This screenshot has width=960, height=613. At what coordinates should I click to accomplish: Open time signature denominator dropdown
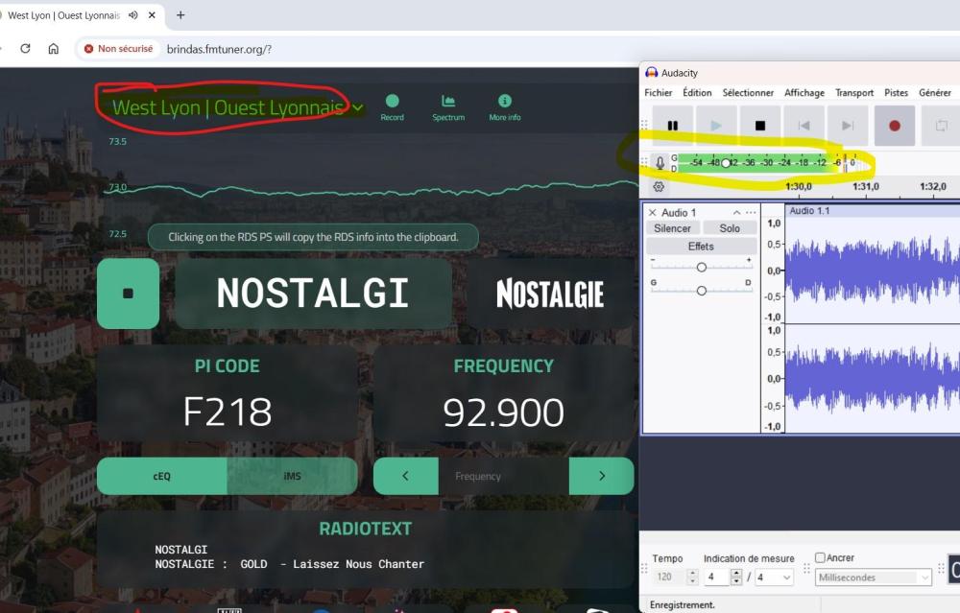(775, 577)
